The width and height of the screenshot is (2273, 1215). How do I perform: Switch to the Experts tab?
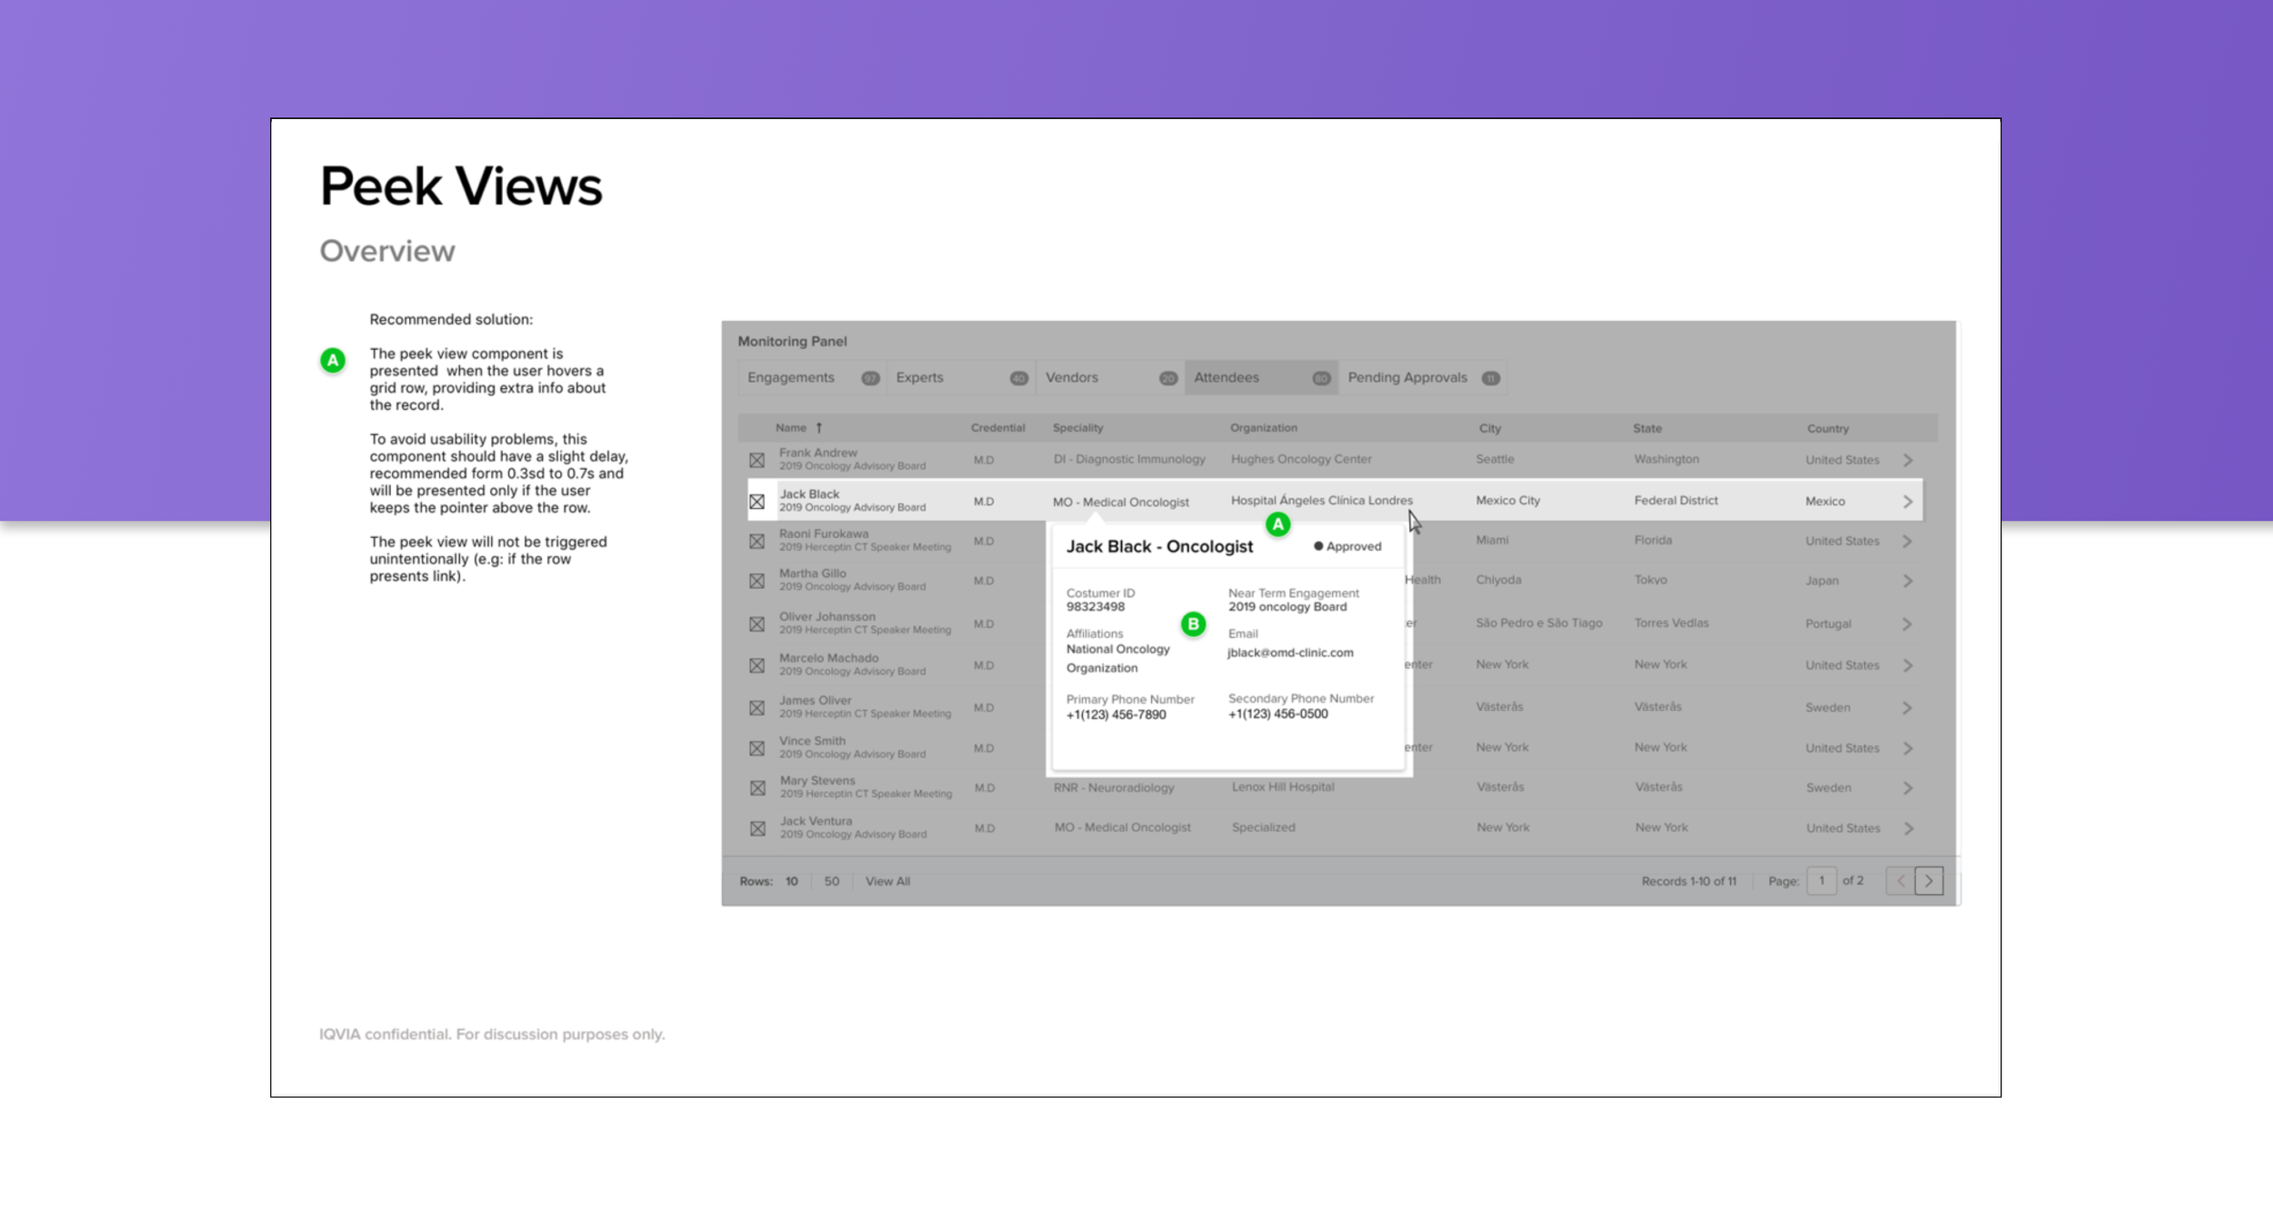[920, 377]
